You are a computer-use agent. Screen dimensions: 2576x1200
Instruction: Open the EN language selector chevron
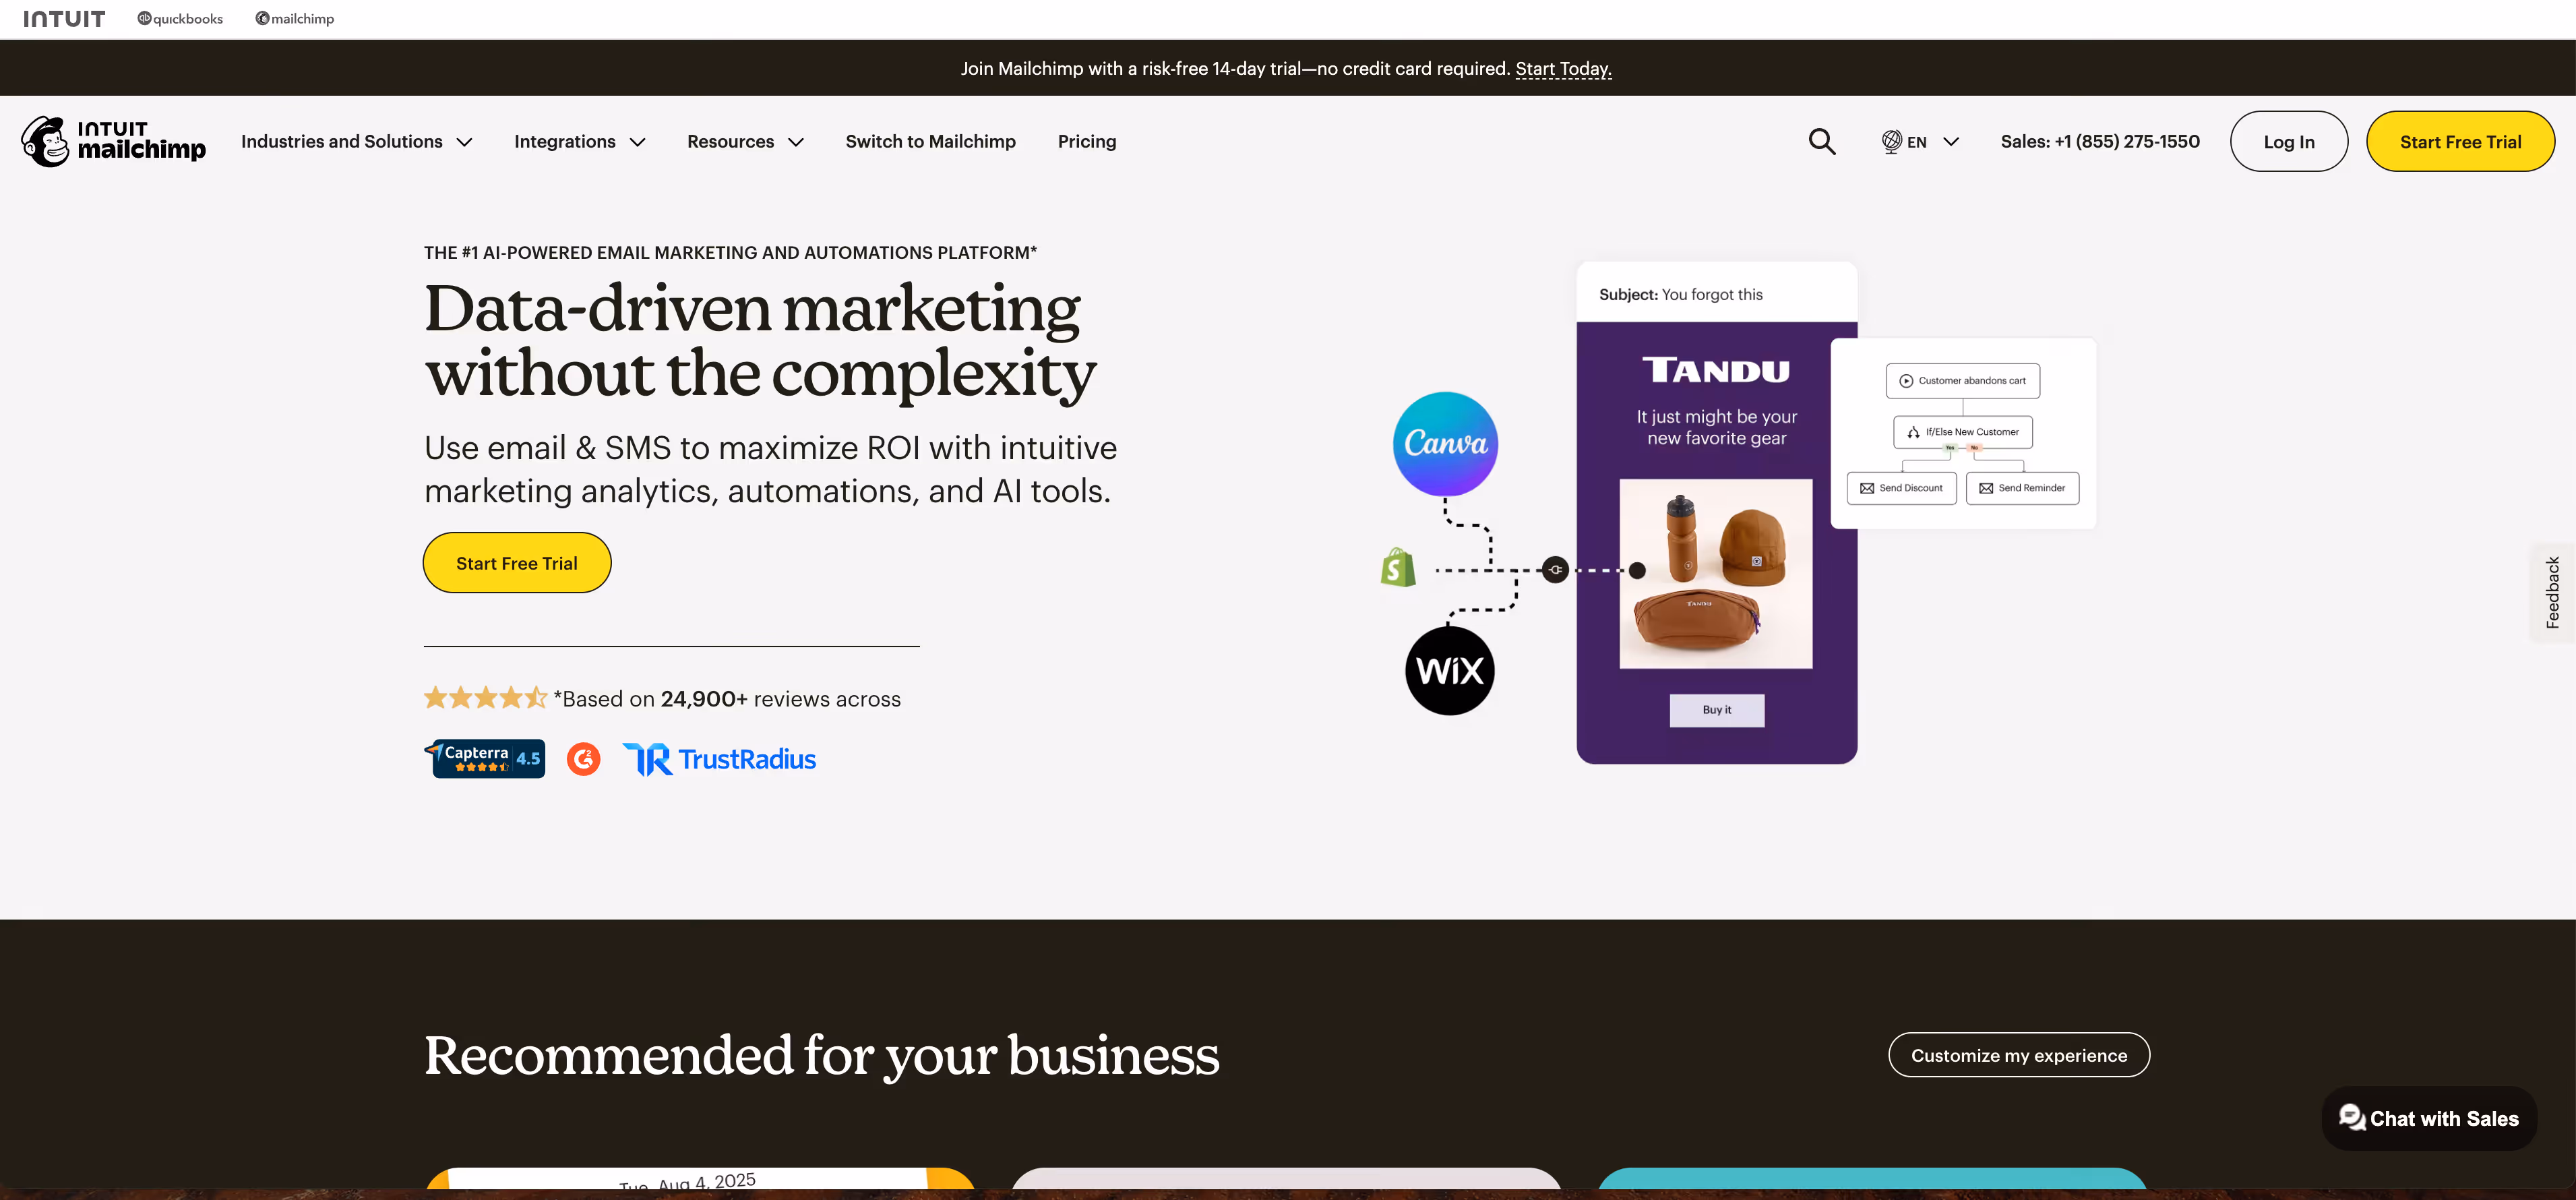pyautogui.click(x=1950, y=142)
